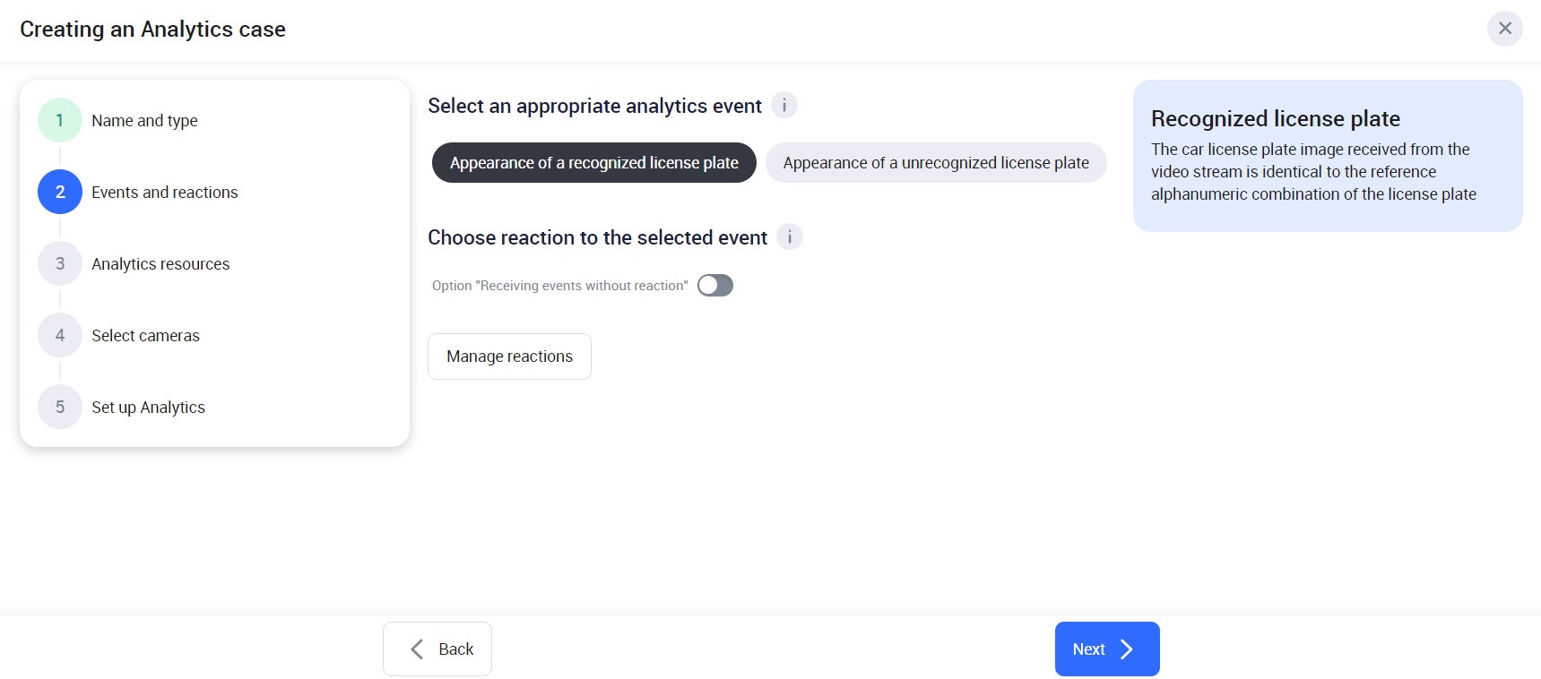Go Back to previous step

pyautogui.click(x=437, y=649)
